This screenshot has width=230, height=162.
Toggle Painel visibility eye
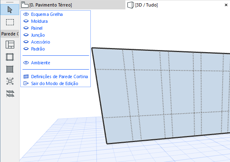click(26, 28)
